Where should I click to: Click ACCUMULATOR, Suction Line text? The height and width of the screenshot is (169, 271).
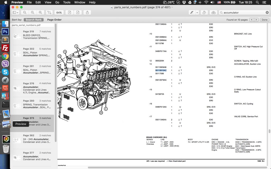coord(247,64)
